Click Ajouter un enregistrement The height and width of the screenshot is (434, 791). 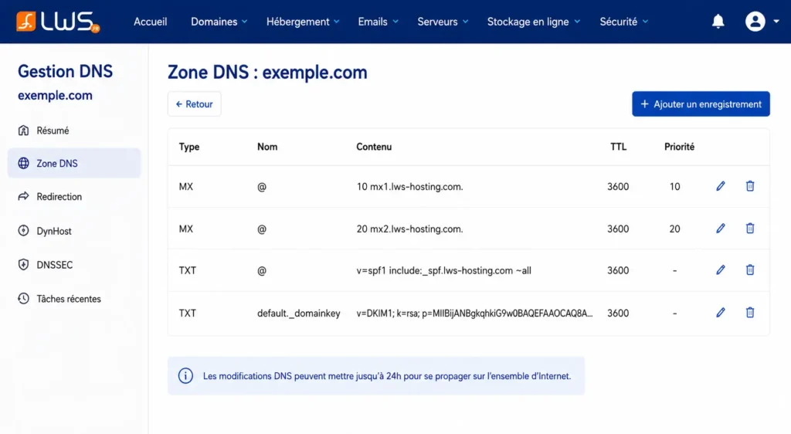pyautogui.click(x=701, y=103)
